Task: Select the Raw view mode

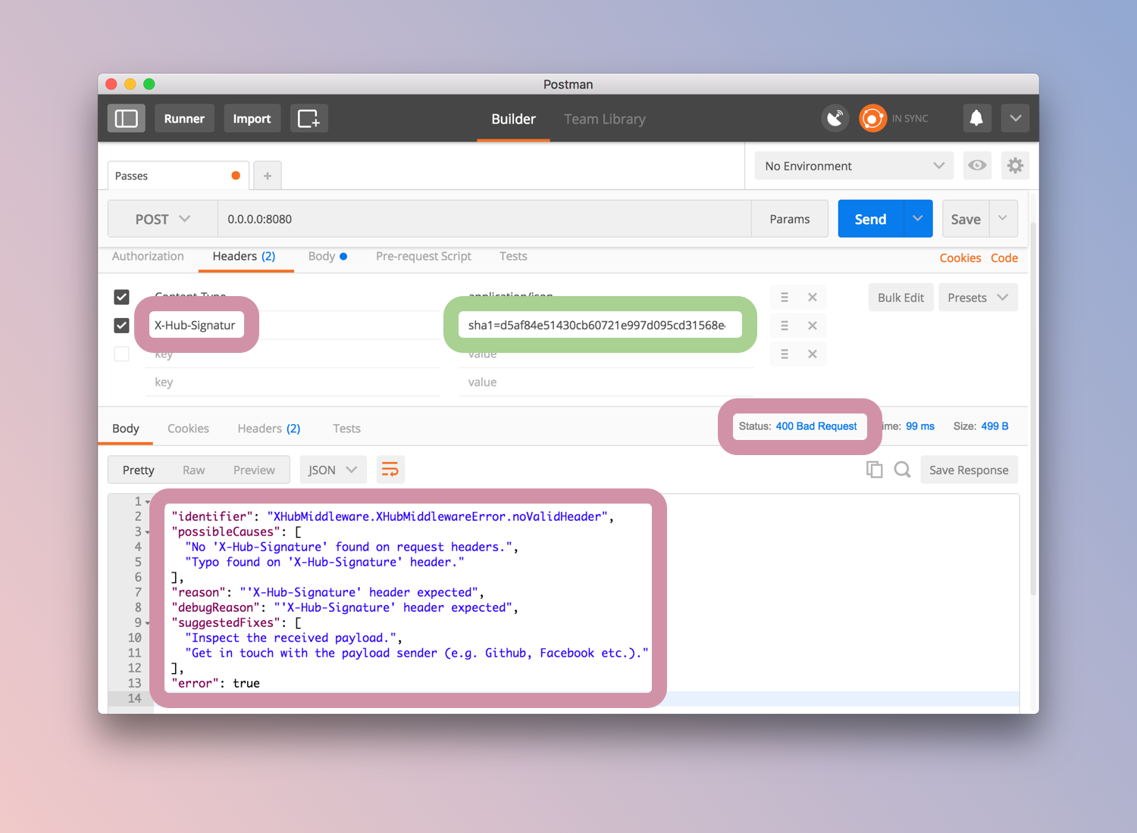Action: coord(193,470)
